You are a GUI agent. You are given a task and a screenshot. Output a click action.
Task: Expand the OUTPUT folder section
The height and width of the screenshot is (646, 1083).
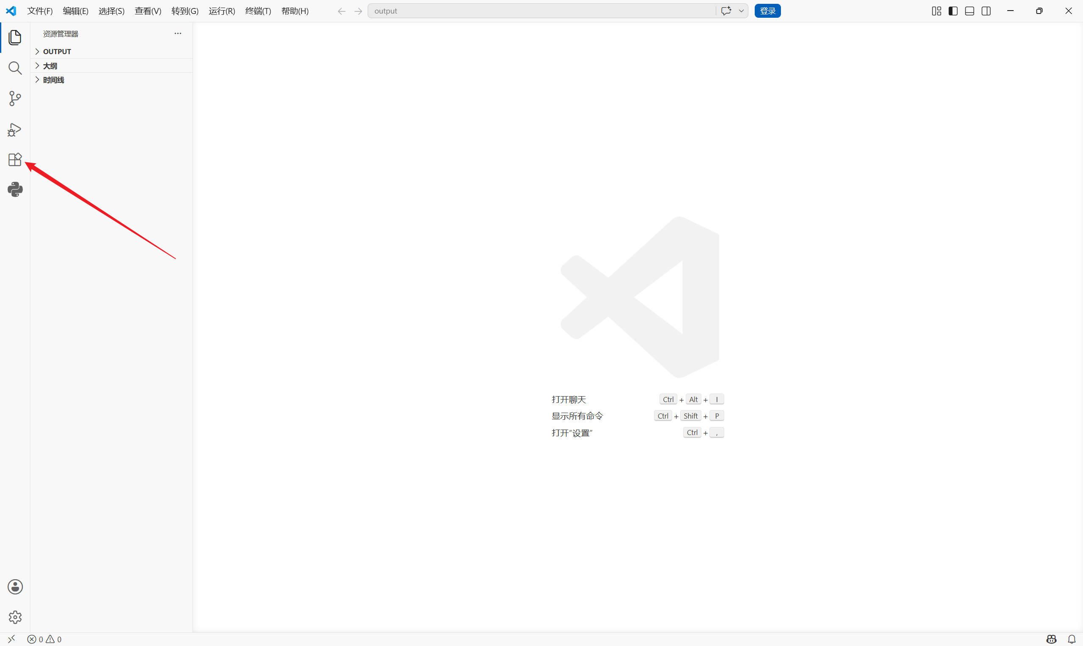112,51
